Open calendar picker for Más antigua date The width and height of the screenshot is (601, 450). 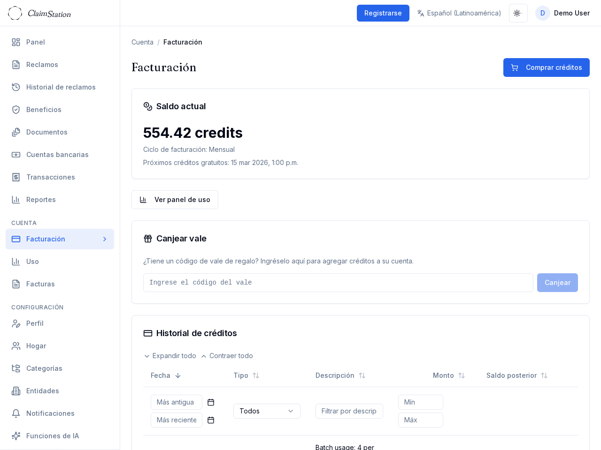click(x=211, y=402)
